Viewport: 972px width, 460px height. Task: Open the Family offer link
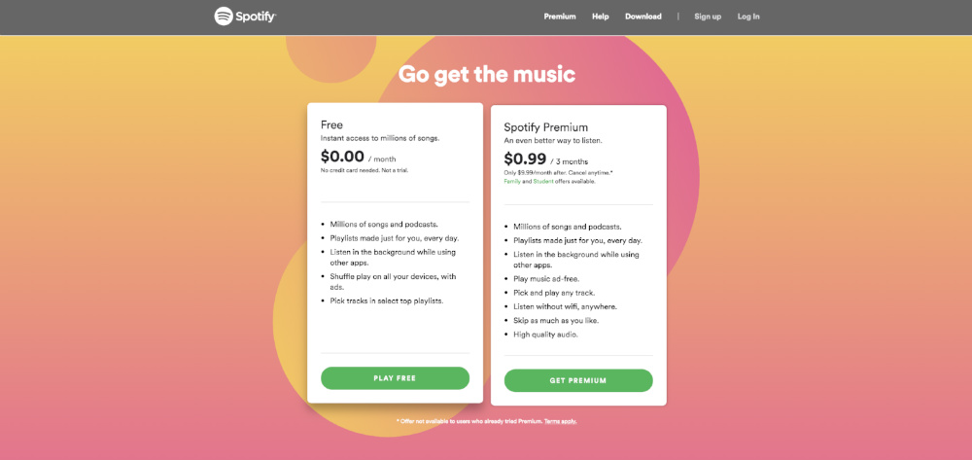pos(512,182)
